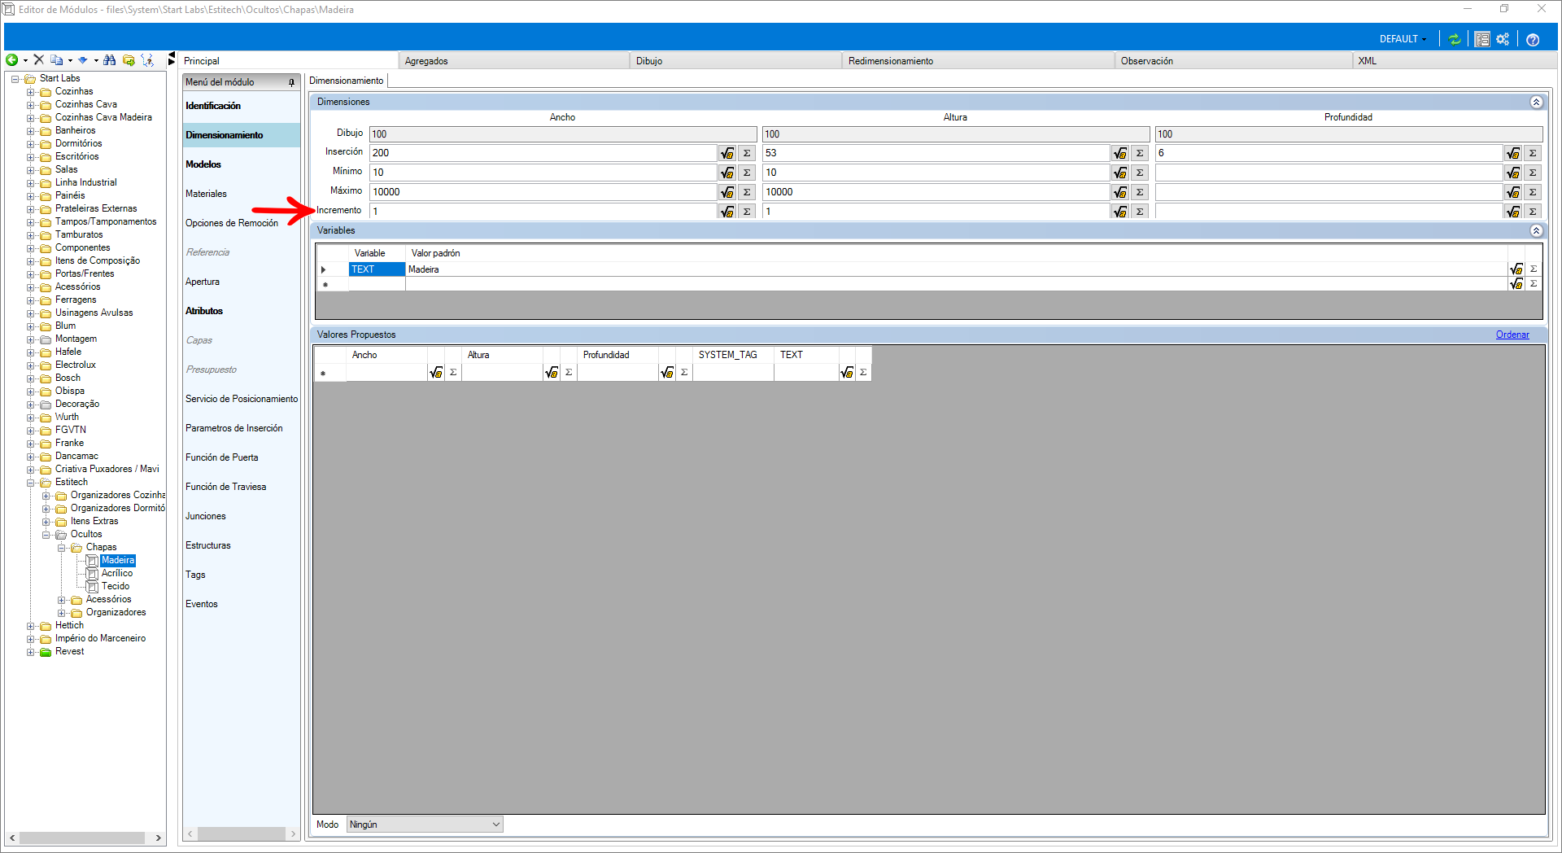Click the tree panel horizontal scrollbar
Image resolution: width=1562 pixels, height=853 pixels.
coord(81,838)
